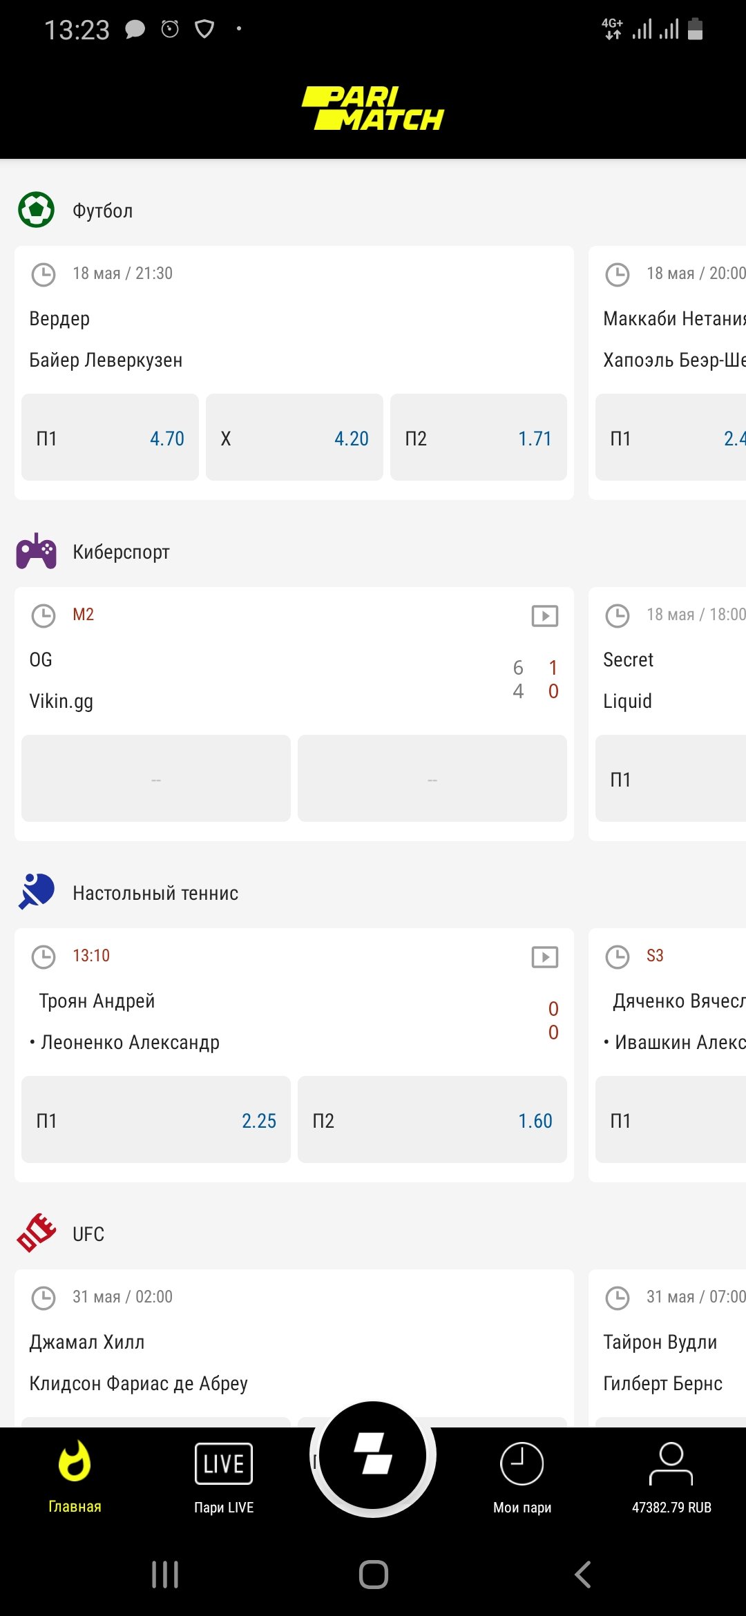The width and height of the screenshot is (746, 1616).
Task: Open account profile showing 47382.79 RUB
Action: (x=671, y=1476)
